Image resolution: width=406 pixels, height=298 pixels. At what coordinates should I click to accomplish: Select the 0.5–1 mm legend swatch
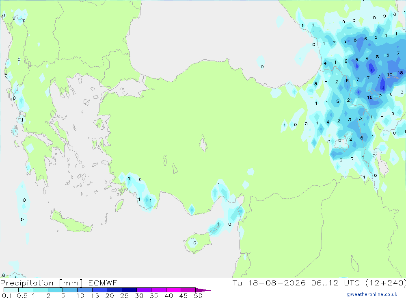pyautogui.click(x=26, y=290)
